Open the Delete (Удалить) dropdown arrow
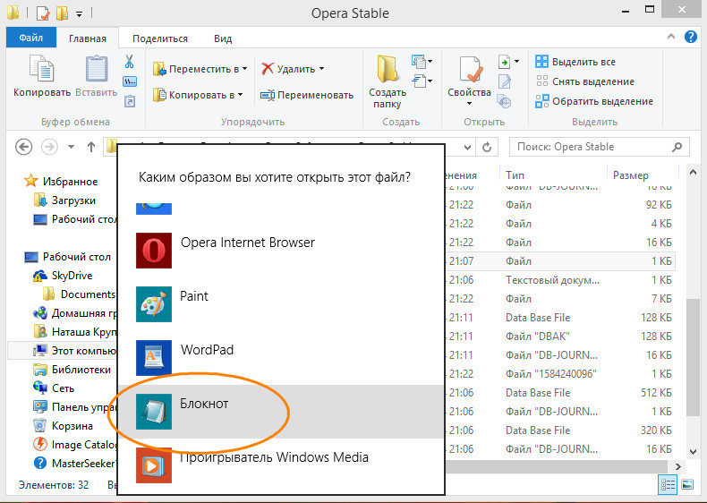Screen dimensions: 707x503 coord(321,69)
